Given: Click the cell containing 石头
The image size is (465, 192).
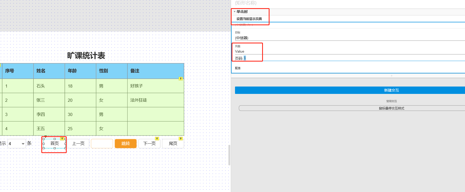Looking at the screenshot, I should [x=49, y=86].
